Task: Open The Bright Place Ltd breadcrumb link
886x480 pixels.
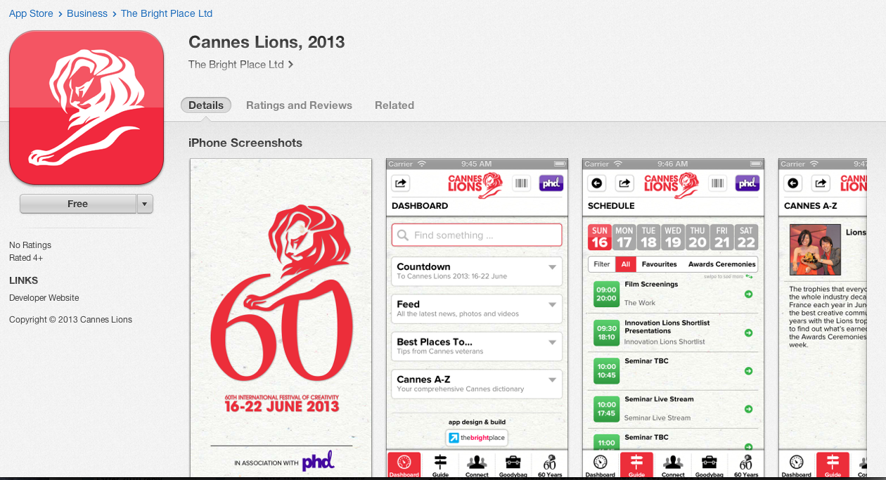Action: [x=167, y=13]
